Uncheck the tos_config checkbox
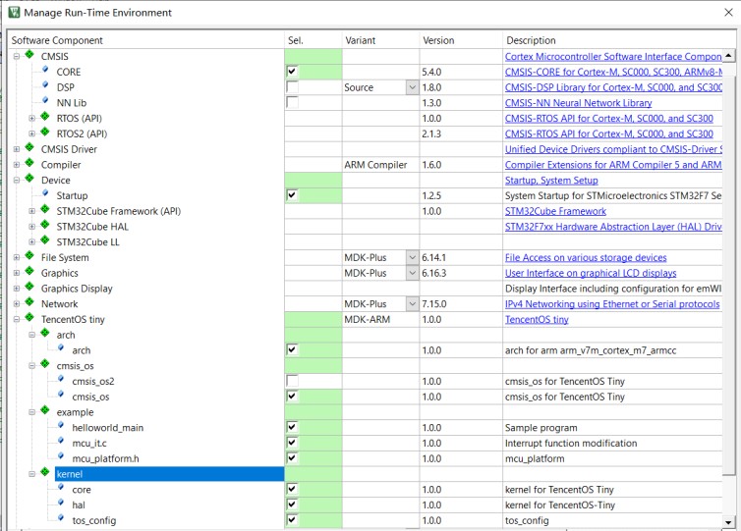This screenshot has height=531, width=741. click(292, 520)
